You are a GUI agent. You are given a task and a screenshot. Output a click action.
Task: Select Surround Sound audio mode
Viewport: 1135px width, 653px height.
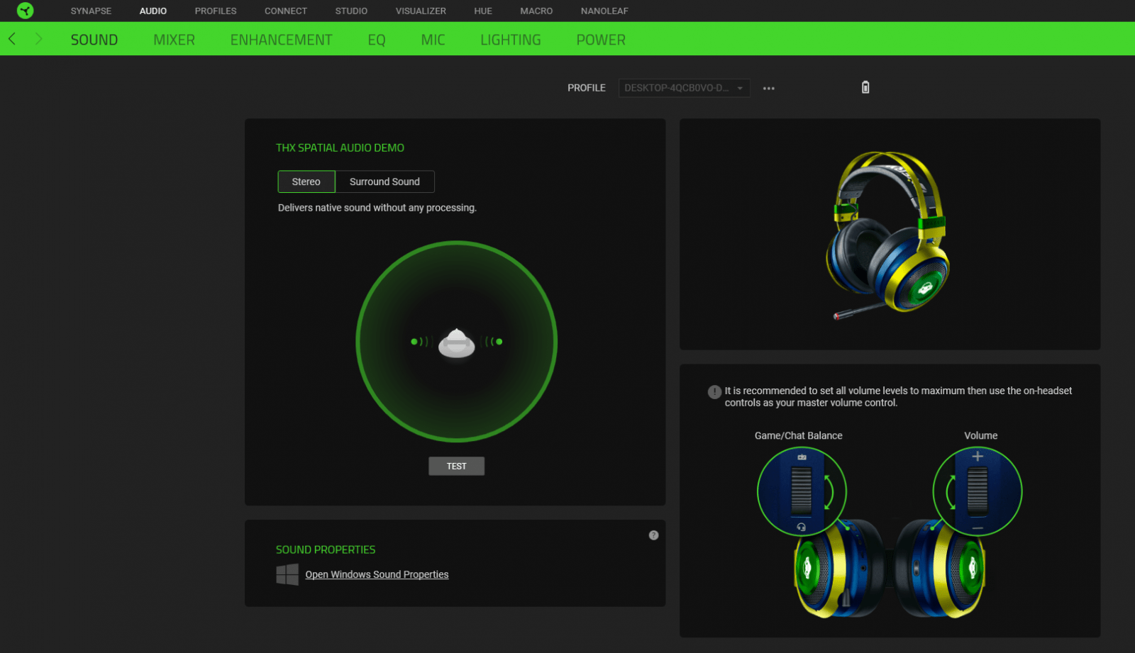coord(384,182)
